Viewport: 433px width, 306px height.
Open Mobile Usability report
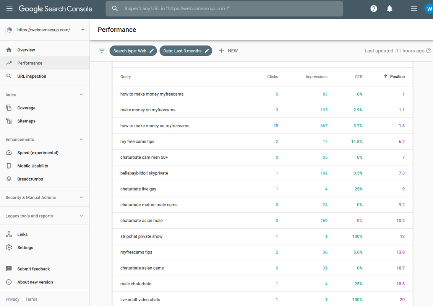coord(45,166)
